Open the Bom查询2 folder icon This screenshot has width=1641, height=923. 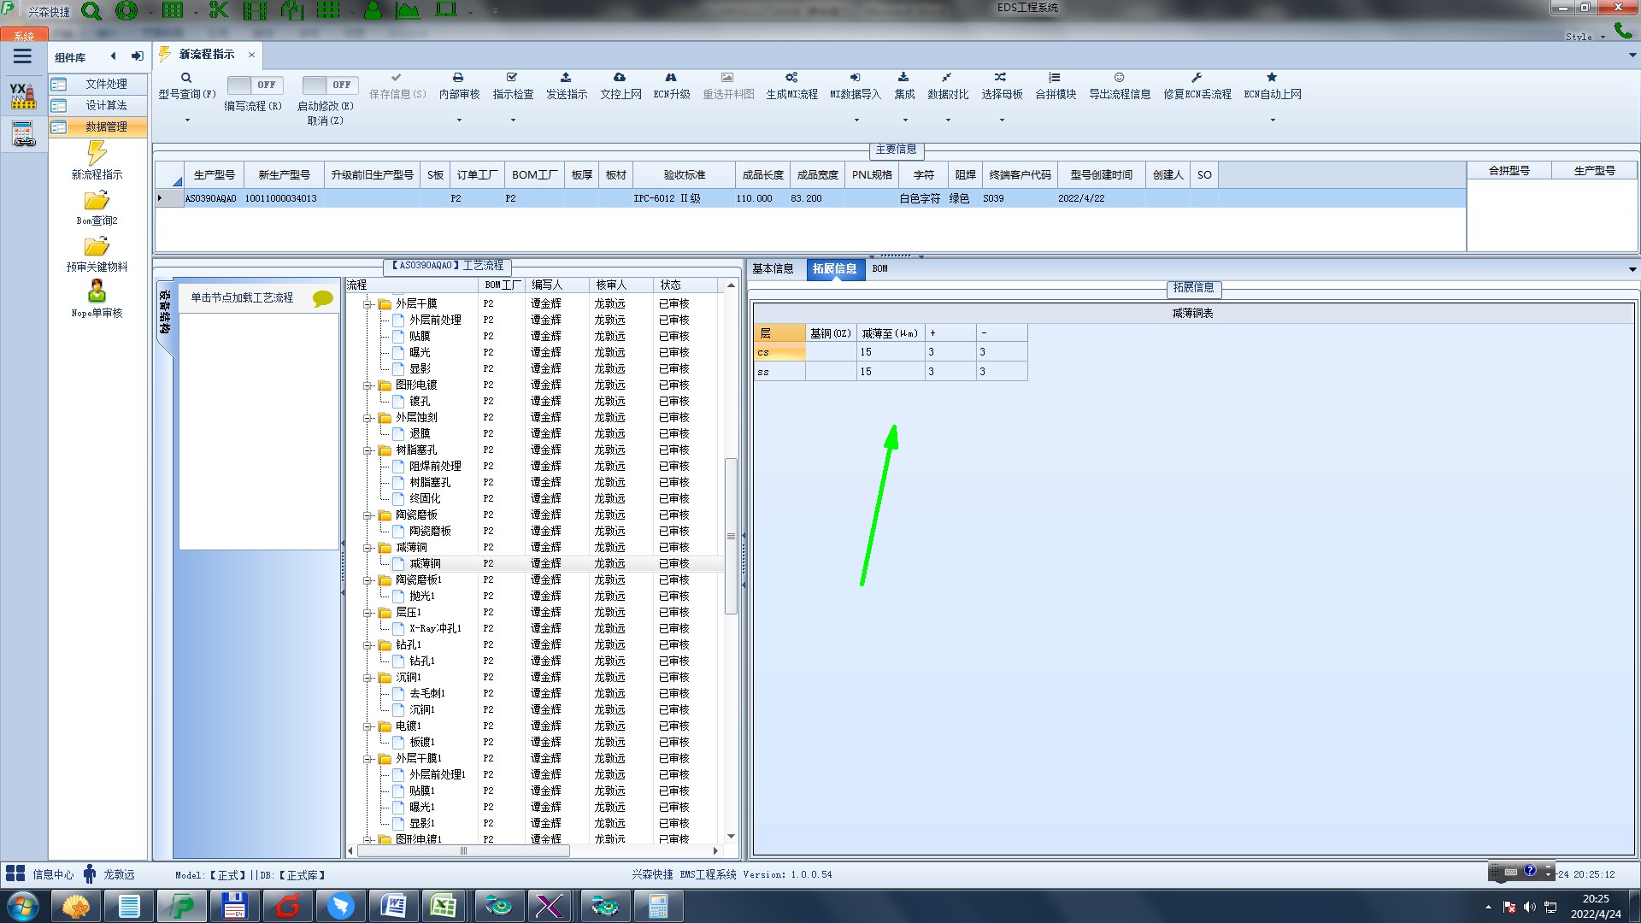pyautogui.click(x=97, y=201)
